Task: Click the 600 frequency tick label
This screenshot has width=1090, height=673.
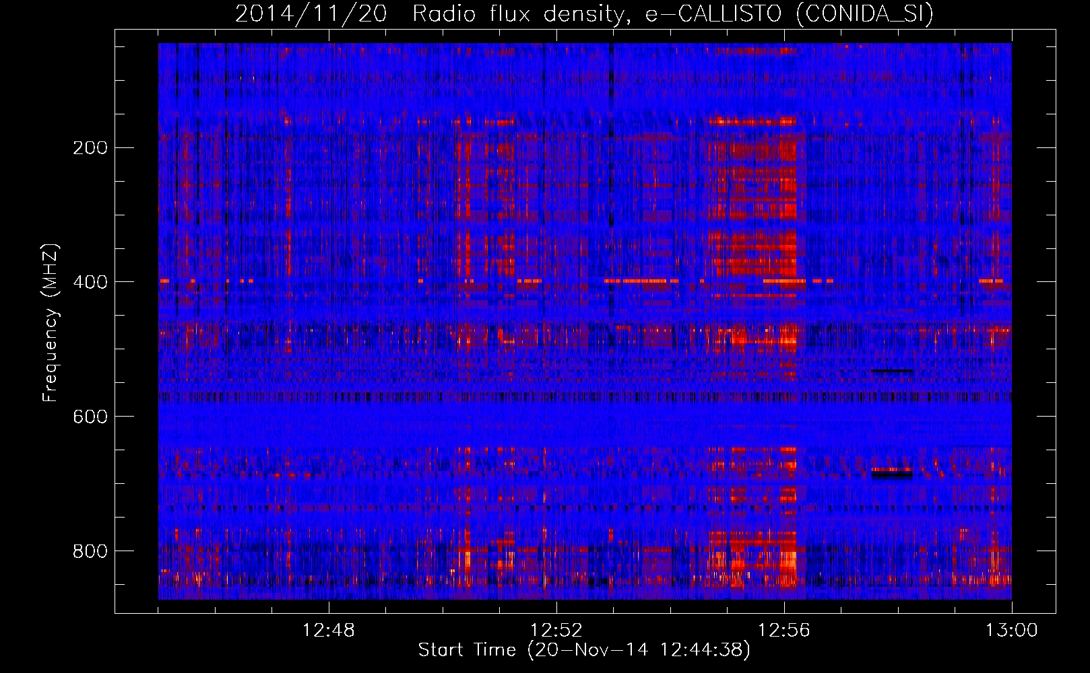Action: (x=90, y=417)
